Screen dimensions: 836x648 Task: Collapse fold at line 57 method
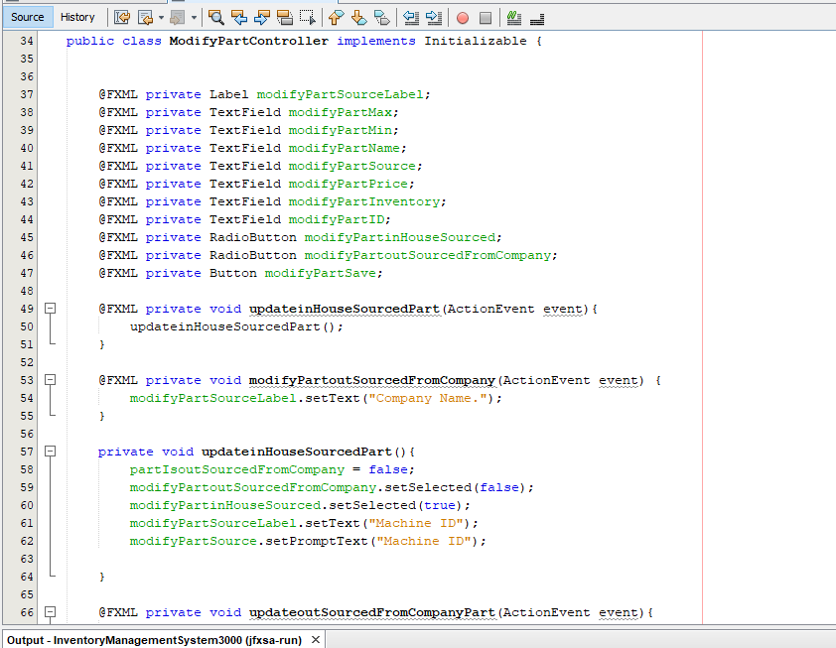click(x=50, y=451)
